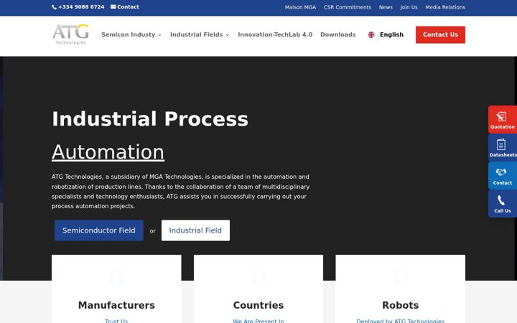Choose the Industrial Field button
The width and height of the screenshot is (517, 323).
(195, 230)
